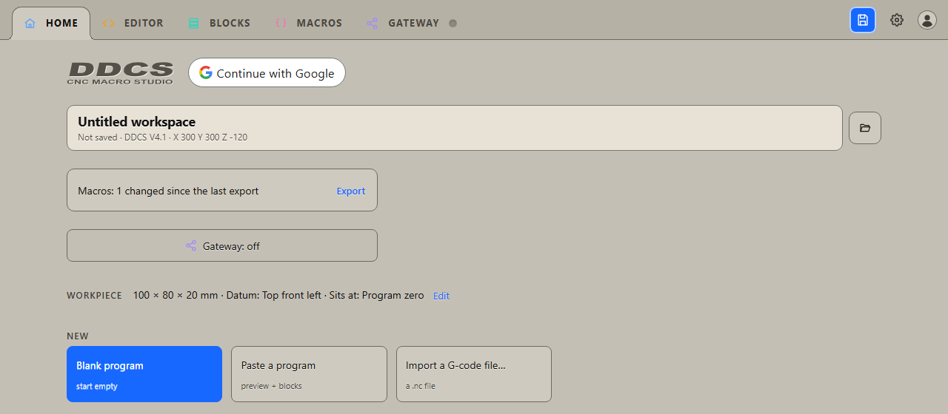Click the blue save workspace icon
The image size is (948, 414).
(x=863, y=20)
